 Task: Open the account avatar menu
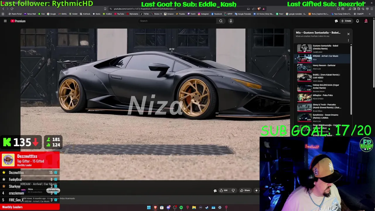pos(366,21)
